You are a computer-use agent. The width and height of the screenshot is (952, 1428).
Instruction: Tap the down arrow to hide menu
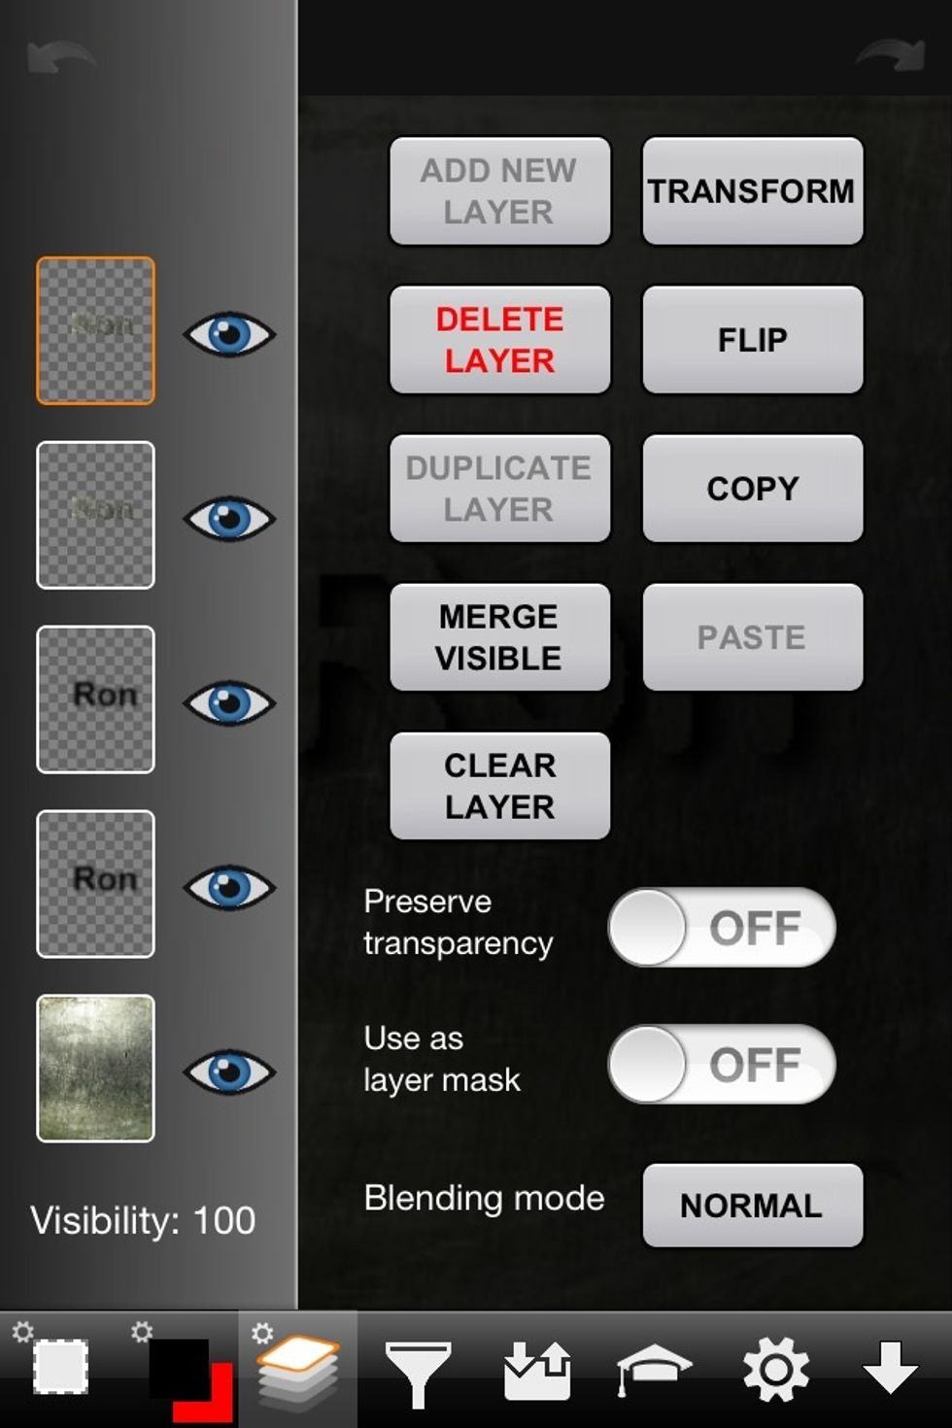891,1368
